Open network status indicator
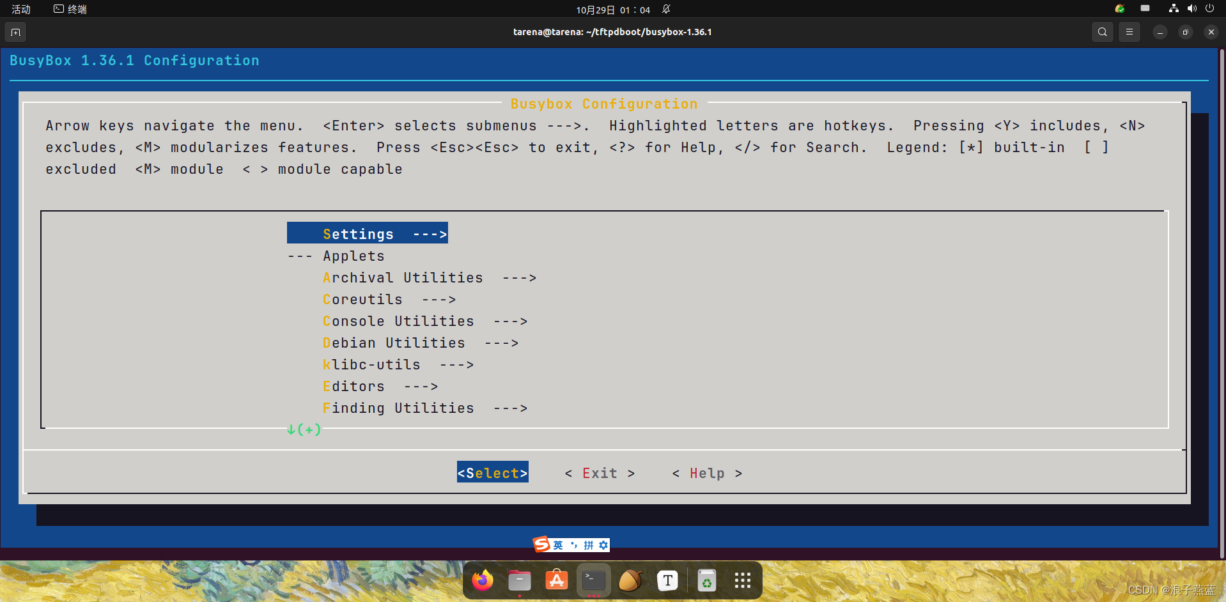The image size is (1226, 602). coord(1174,9)
